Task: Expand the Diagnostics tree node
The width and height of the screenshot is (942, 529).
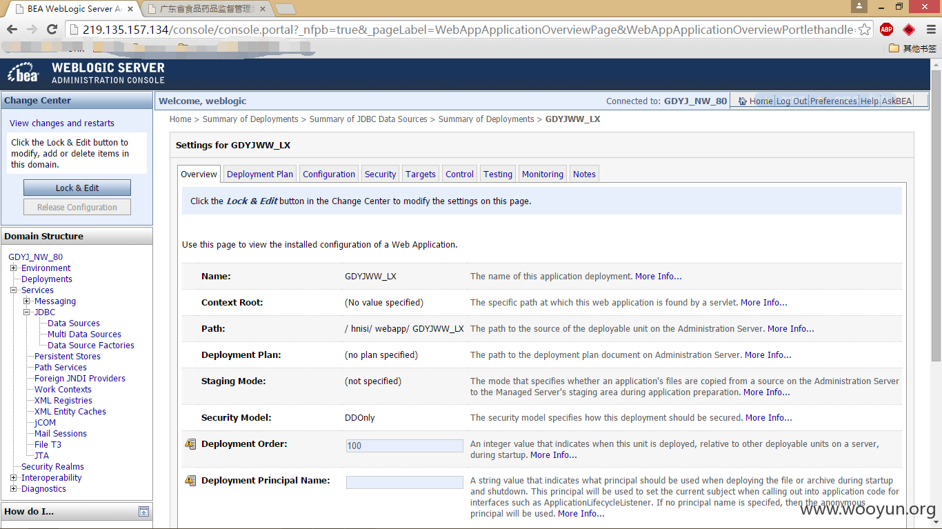Action: click(x=14, y=489)
